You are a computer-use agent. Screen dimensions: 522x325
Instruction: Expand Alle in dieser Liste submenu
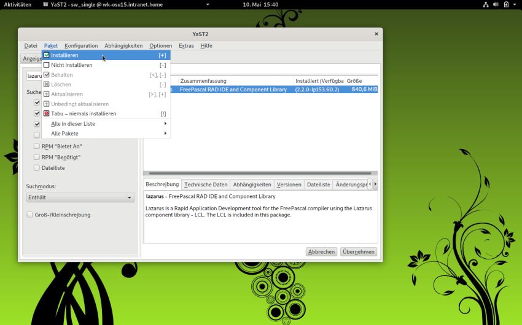(106, 124)
